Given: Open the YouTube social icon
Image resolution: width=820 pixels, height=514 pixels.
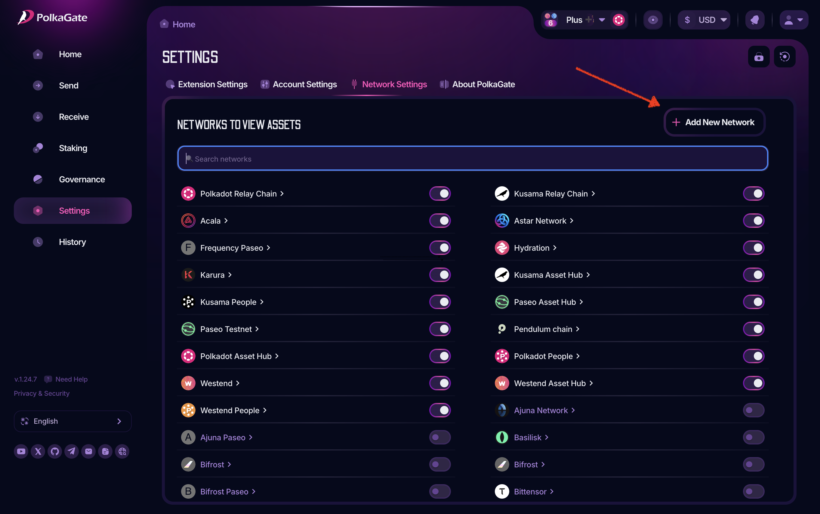Looking at the screenshot, I should click(x=21, y=451).
